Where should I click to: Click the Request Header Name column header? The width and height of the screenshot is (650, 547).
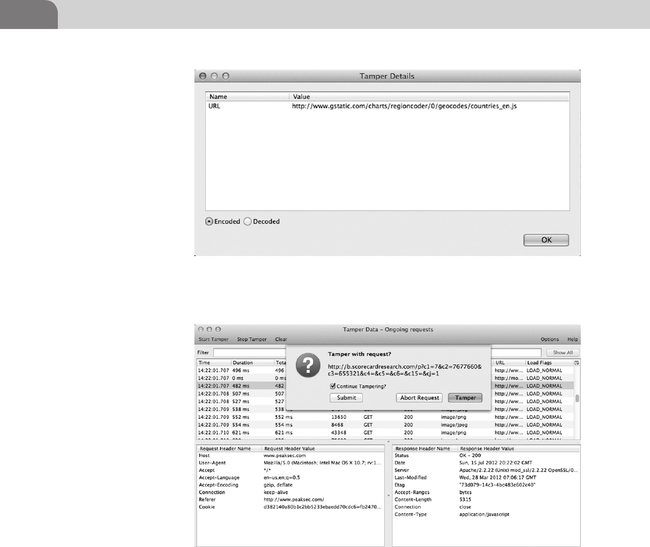[x=229, y=449]
